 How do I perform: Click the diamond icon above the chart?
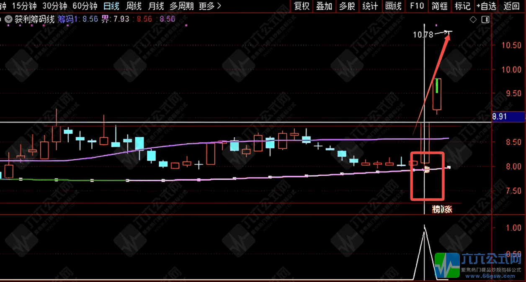[x=473, y=20]
